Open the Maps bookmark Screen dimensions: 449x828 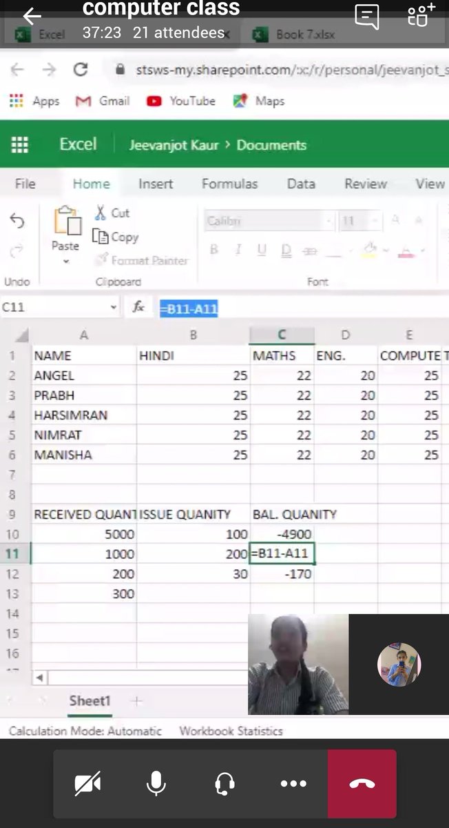259,101
